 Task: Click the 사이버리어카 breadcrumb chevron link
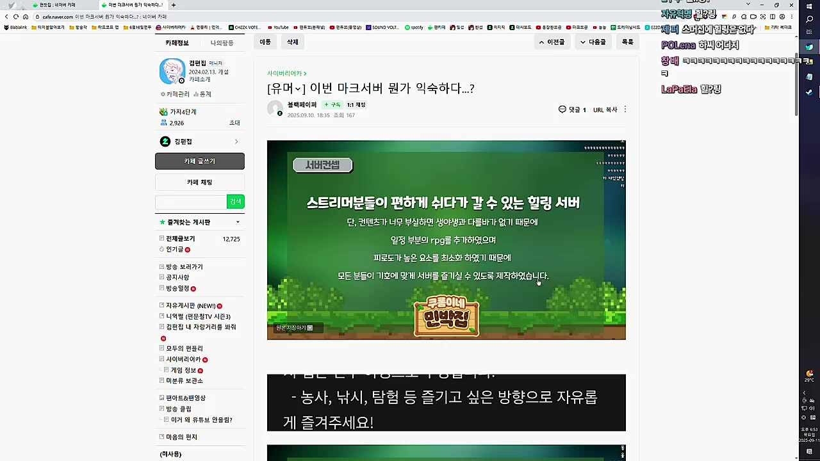pos(287,74)
